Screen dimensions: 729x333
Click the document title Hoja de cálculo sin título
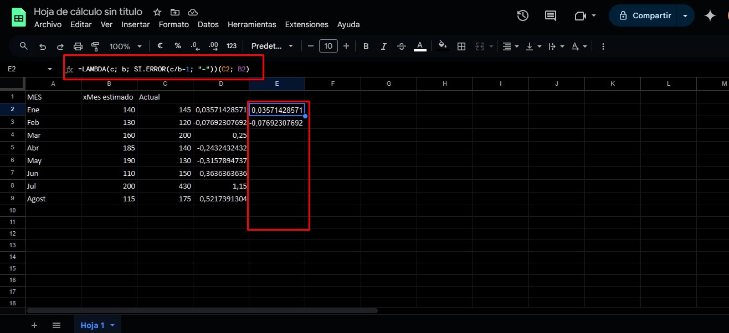point(88,12)
